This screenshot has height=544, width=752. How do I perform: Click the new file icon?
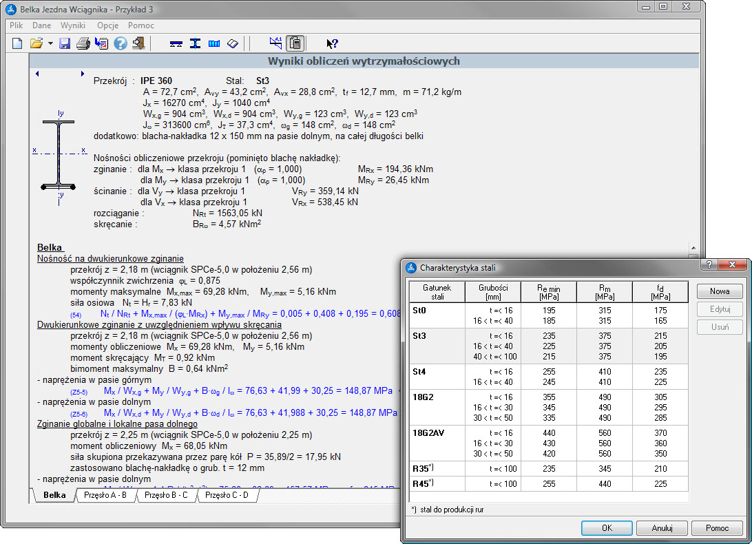17,43
